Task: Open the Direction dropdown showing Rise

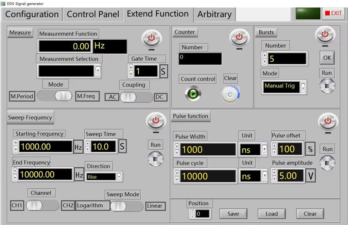Action: 119,176
